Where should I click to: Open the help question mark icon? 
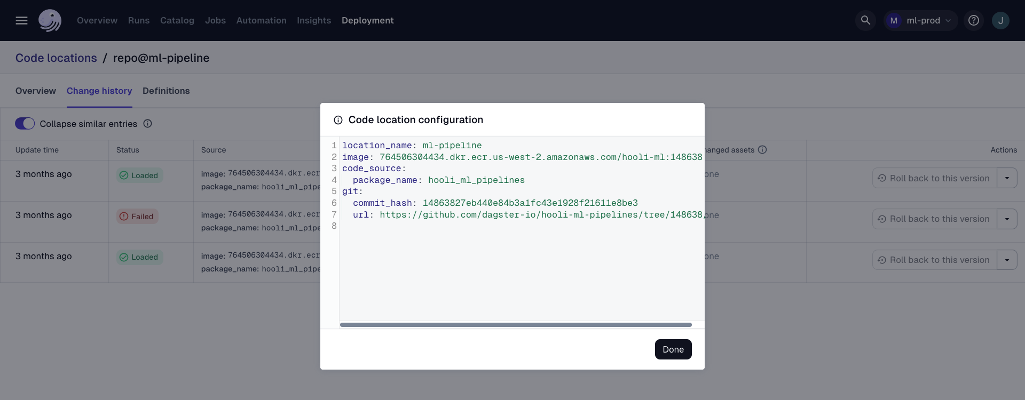tap(974, 20)
